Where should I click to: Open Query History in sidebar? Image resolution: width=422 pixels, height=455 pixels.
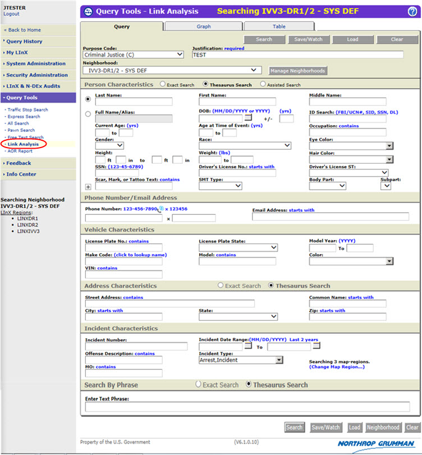[x=24, y=42]
